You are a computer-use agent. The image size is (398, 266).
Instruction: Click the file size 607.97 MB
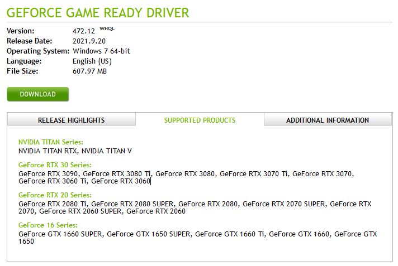pos(89,71)
